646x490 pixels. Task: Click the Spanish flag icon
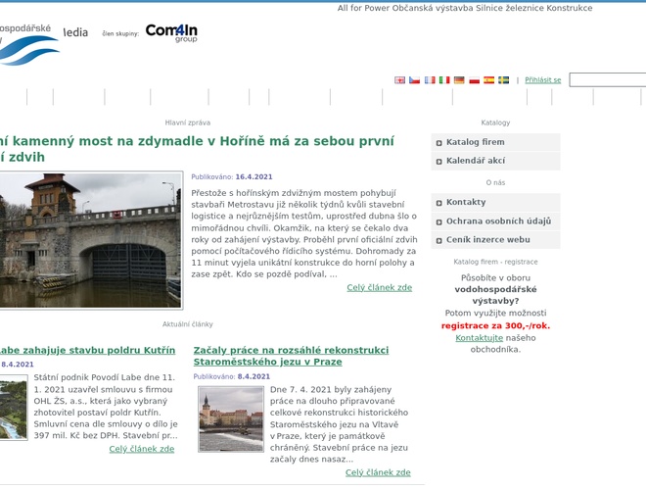coord(488,80)
